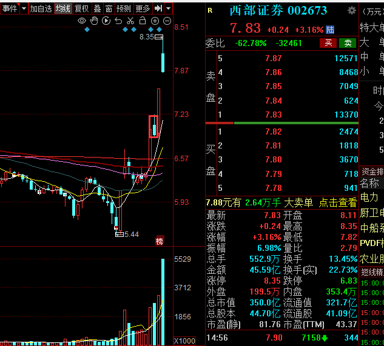Image resolution: width=384 pixels, height=346 pixels.
Task: Zoom in with the plus circle icon
Action: coord(155,21)
